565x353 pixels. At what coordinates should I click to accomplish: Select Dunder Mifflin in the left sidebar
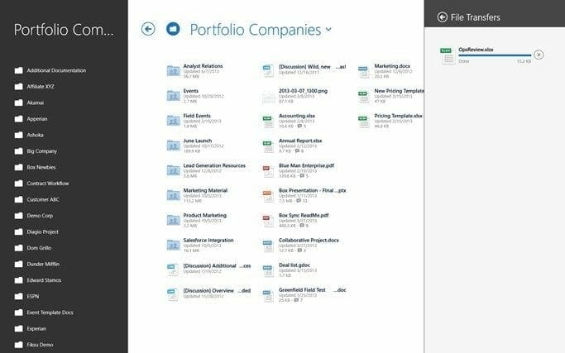(43, 263)
